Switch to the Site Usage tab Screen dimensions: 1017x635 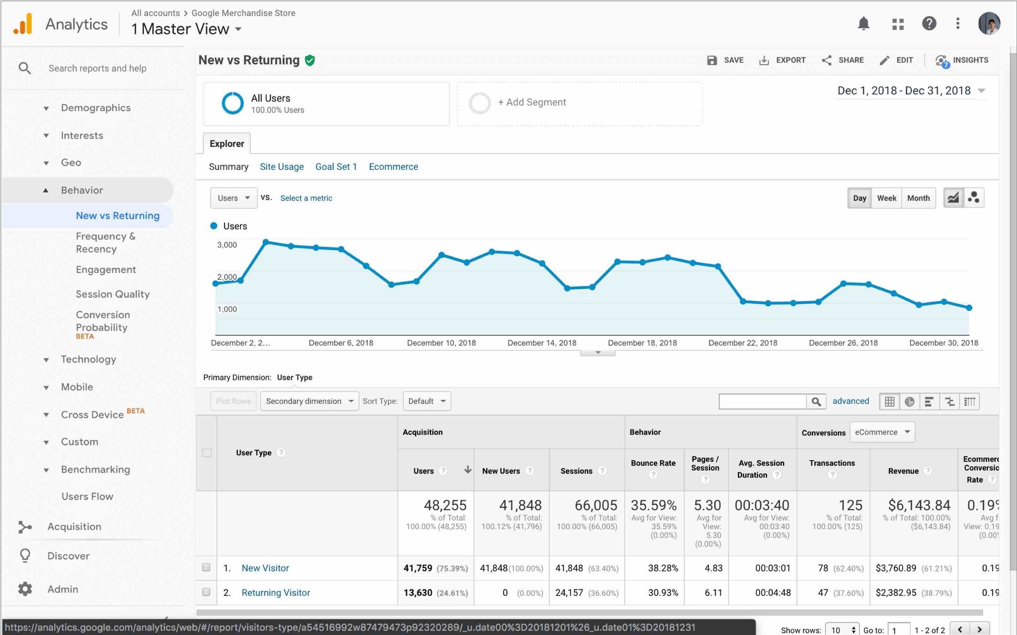281,167
